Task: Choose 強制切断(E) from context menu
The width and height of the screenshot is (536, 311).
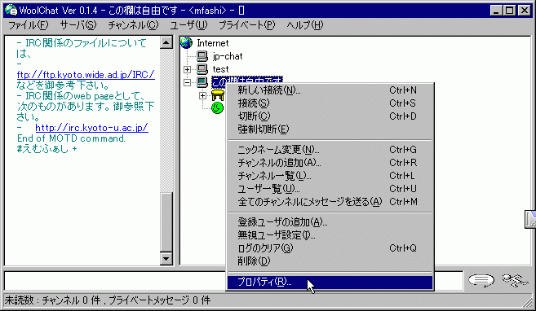Action: pos(330,129)
